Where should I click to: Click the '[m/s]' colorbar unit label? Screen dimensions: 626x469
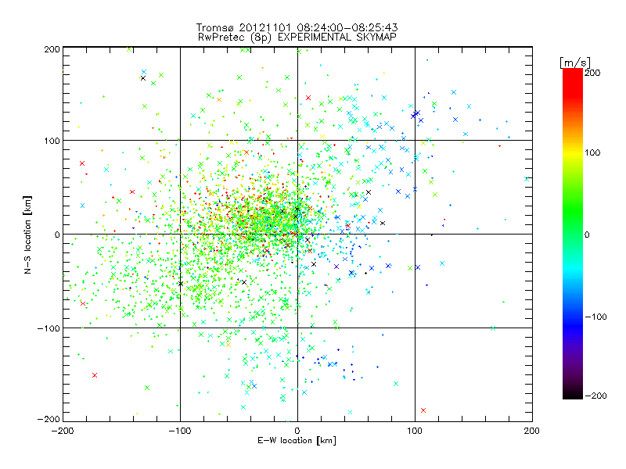(x=575, y=63)
